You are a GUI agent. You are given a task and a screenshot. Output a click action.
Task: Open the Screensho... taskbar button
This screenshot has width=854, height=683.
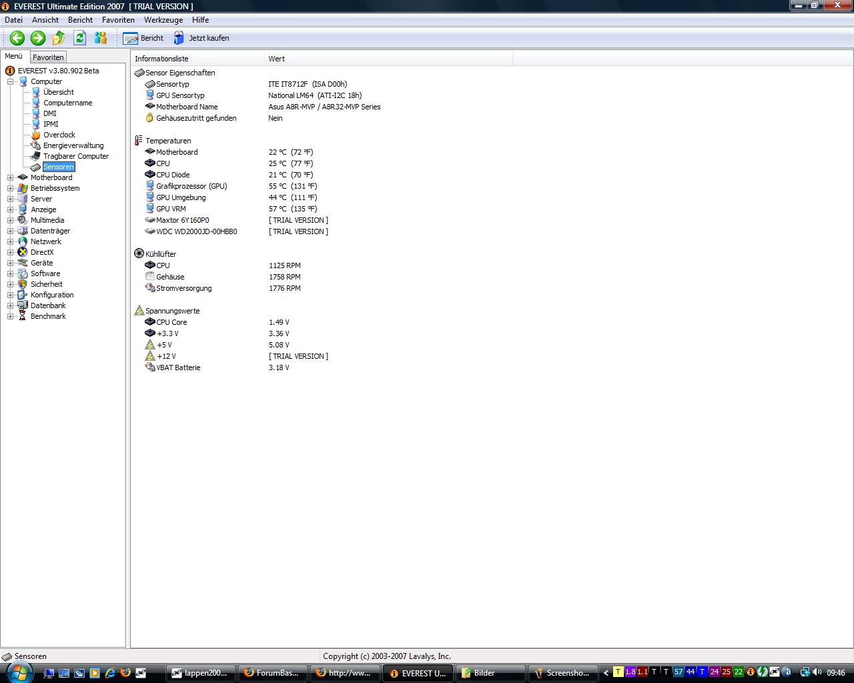pyautogui.click(x=564, y=673)
